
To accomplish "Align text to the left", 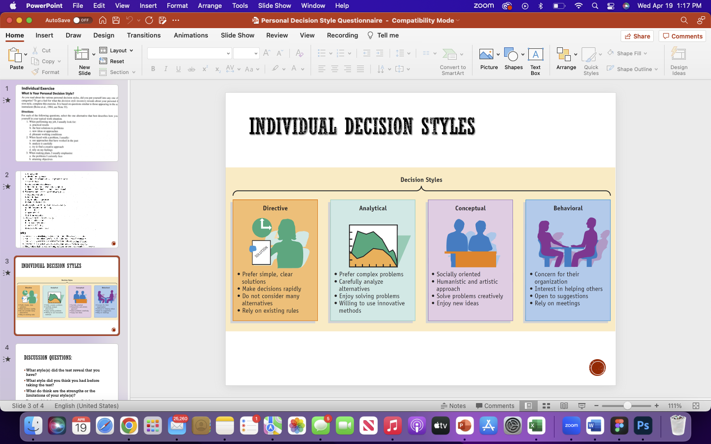I will 321,69.
